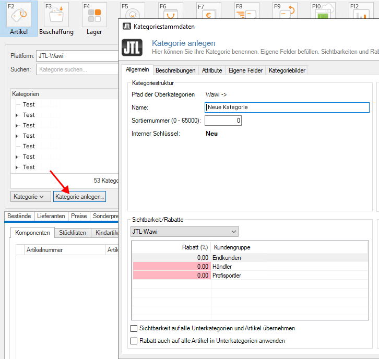Screen dimensions: 379x359
Task: Click the F7 euro icon
Action: tap(209, 10)
